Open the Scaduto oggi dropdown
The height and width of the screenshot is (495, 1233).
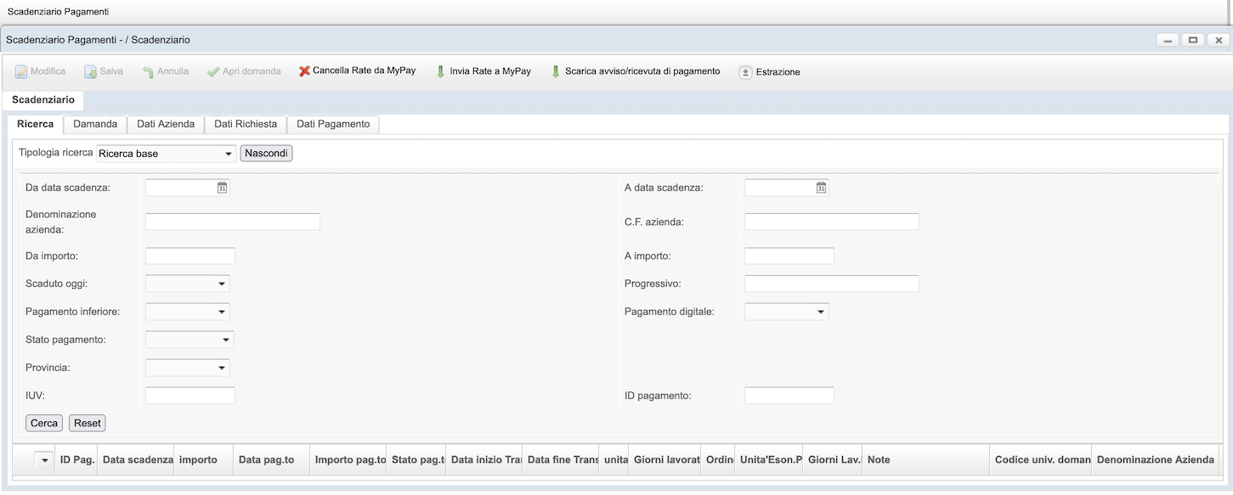pyautogui.click(x=222, y=284)
